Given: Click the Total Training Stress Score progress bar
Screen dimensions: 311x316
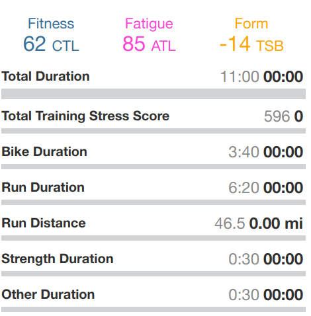Looking at the screenshot, I should pyautogui.click(x=154, y=131).
